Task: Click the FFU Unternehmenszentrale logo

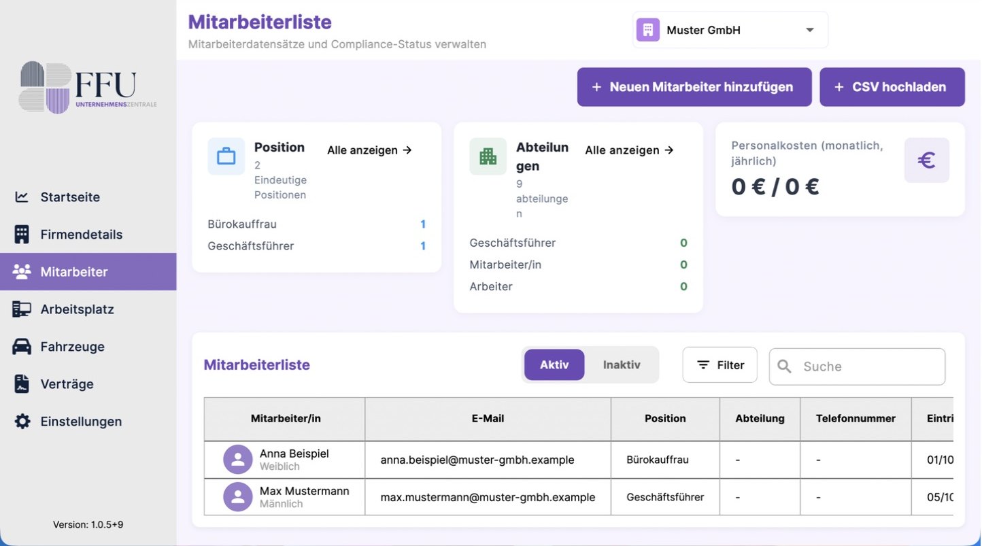Action: click(88, 87)
